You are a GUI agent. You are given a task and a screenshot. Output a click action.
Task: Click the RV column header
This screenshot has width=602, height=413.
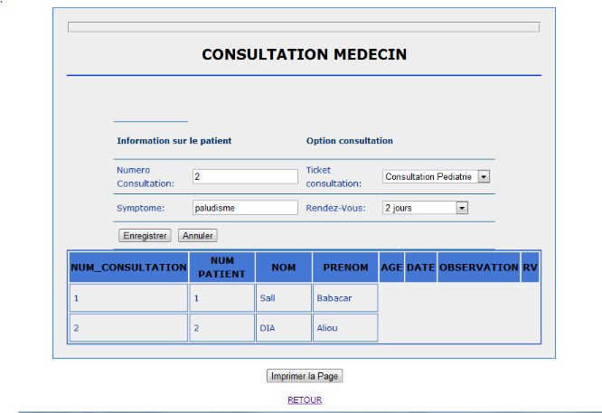[x=530, y=268]
